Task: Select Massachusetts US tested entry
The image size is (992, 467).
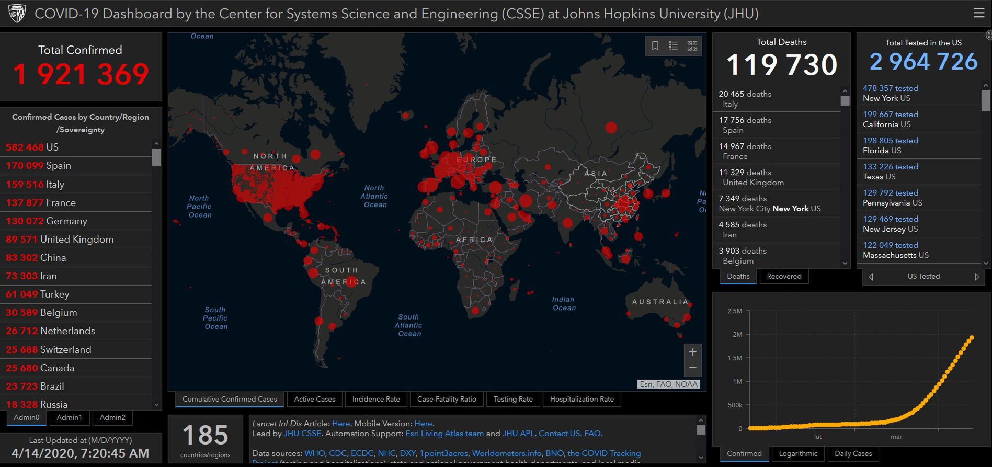Action: tap(919, 250)
